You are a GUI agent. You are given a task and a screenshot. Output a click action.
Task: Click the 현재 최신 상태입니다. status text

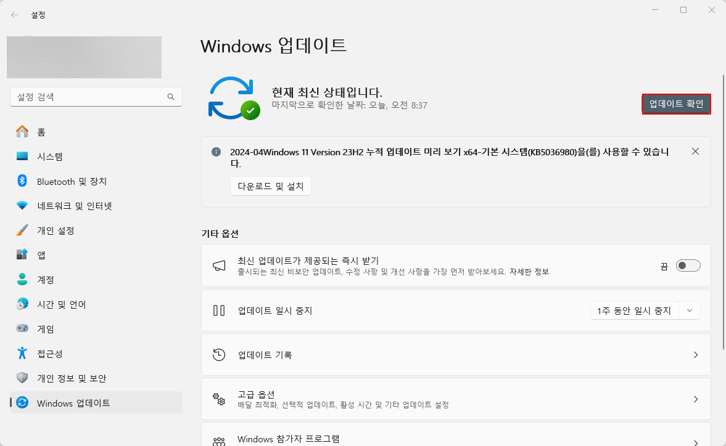327,92
